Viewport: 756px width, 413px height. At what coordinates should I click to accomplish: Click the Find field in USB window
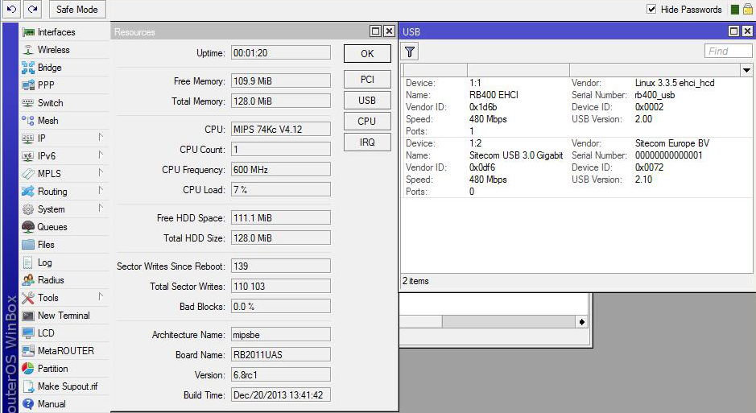pyautogui.click(x=728, y=51)
